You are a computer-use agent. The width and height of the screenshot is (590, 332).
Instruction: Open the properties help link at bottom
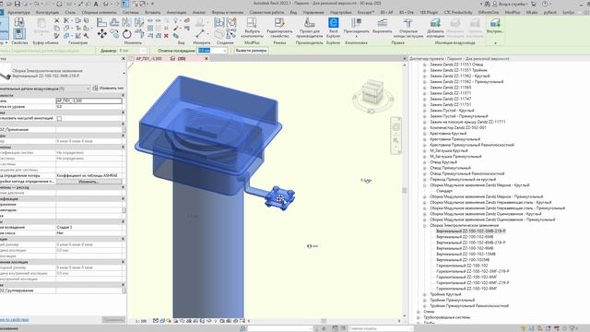pos(15,320)
